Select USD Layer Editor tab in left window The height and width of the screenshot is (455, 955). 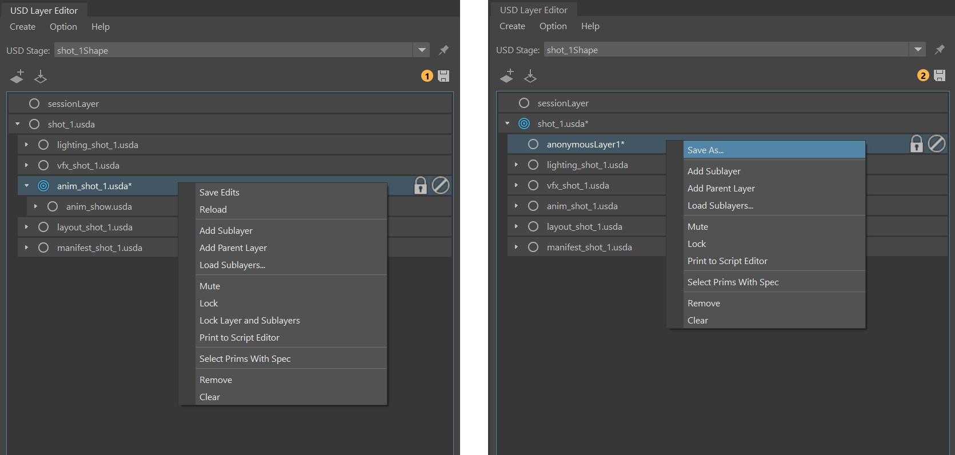coord(44,10)
